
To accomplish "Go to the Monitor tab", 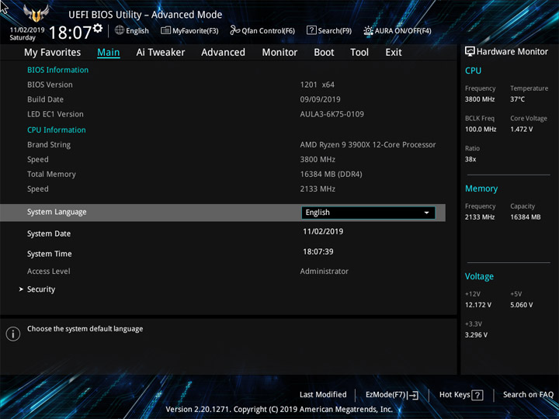I will click(x=279, y=53).
